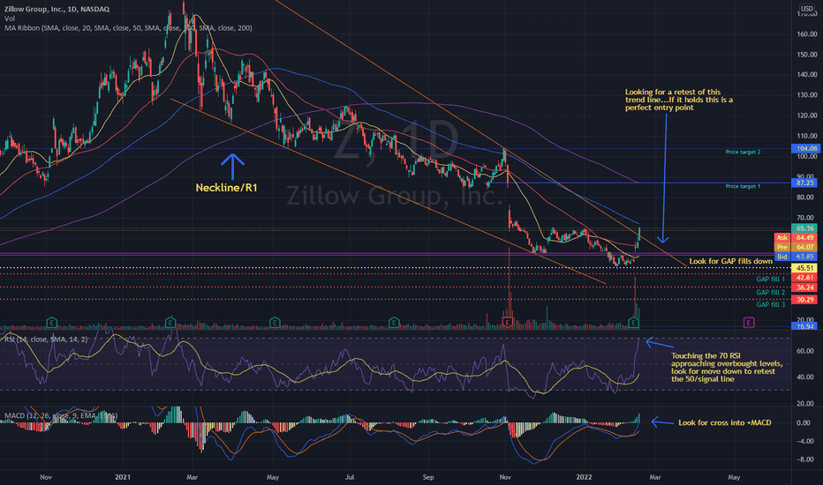Click the Bid 63.85 price label
Viewport: 823px width, 485px height.
pos(797,257)
